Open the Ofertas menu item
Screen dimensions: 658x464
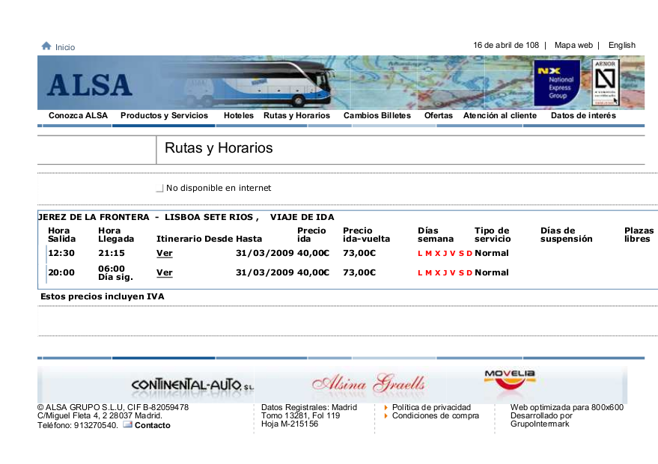coord(438,116)
